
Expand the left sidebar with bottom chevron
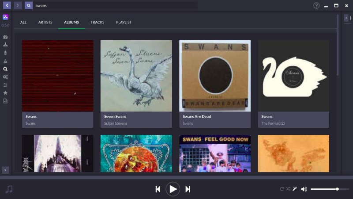point(5,170)
